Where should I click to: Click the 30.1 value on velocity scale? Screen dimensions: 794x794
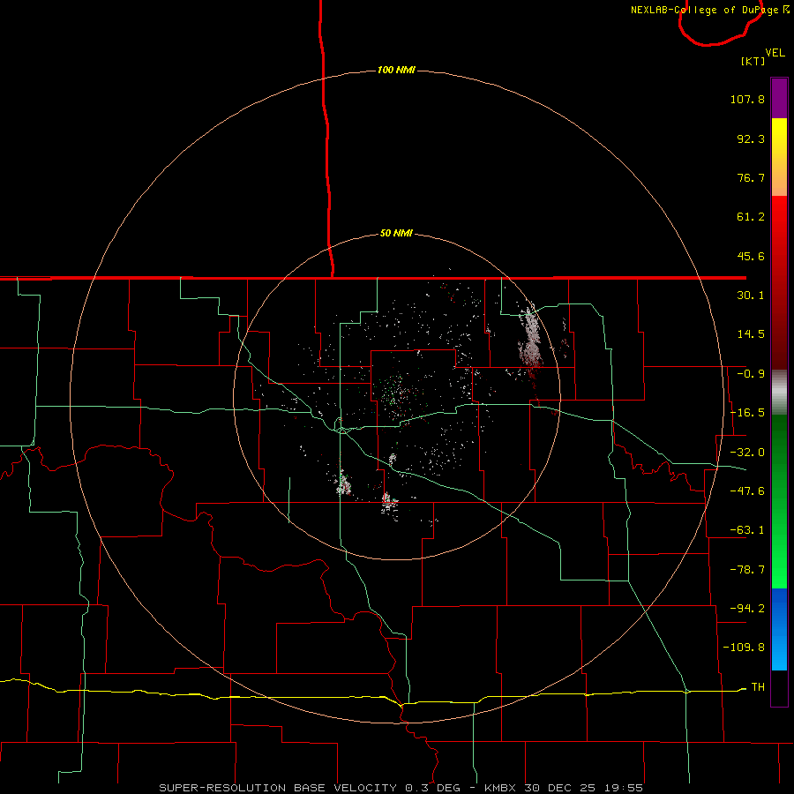tap(751, 296)
